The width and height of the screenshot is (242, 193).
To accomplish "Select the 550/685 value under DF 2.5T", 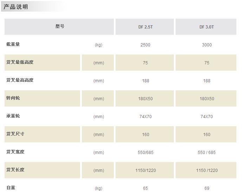I will pyautogui.click(x=145, y=153).
